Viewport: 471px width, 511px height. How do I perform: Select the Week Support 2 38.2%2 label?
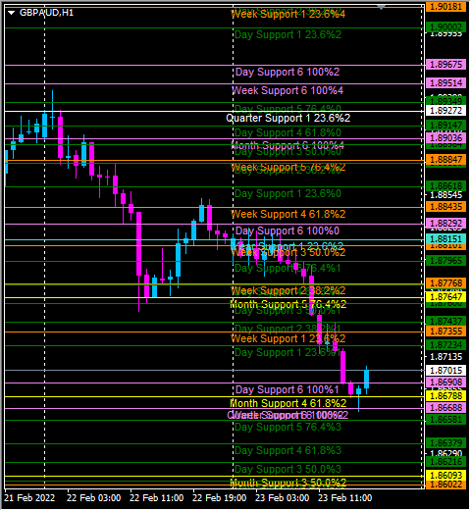click(x=288, y=290)
